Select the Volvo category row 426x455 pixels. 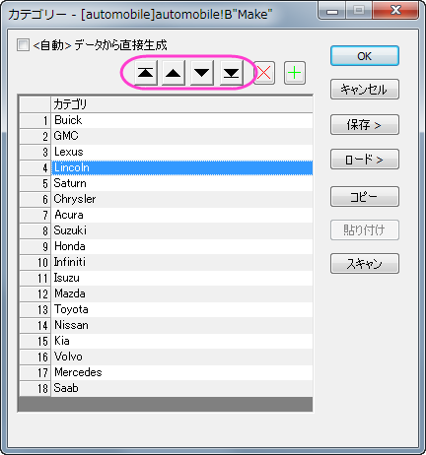[181, 357]
